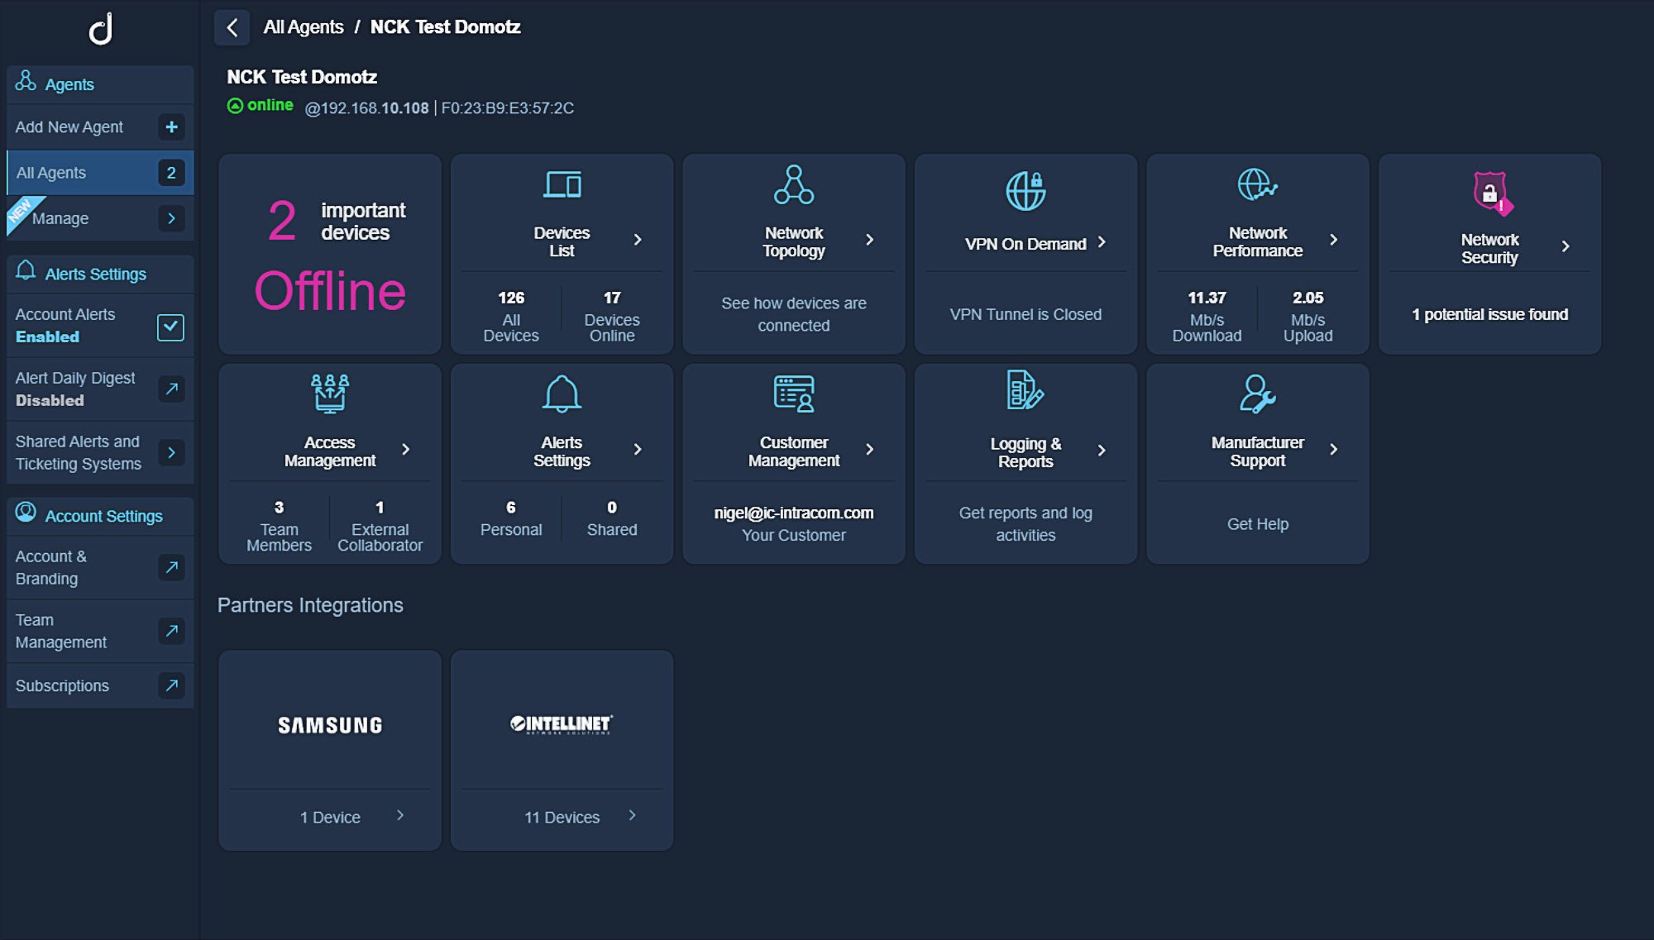Expand the Manage sidebar chevron

tap(171, 218)
